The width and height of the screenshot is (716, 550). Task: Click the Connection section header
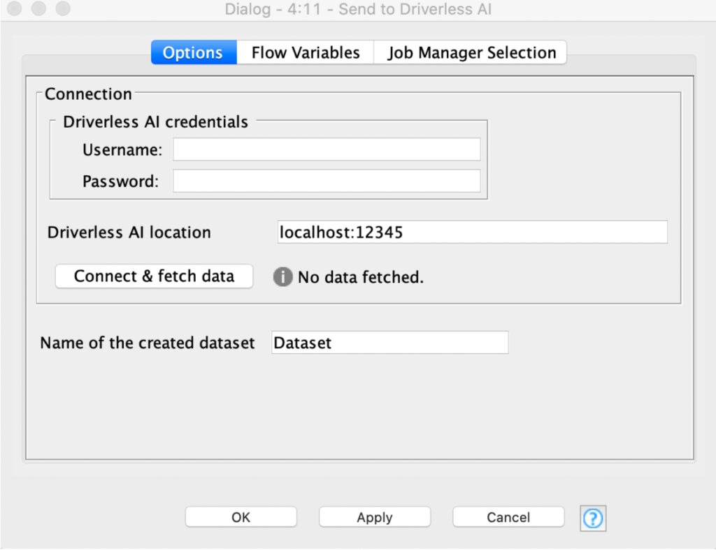[x=87, y=94]
